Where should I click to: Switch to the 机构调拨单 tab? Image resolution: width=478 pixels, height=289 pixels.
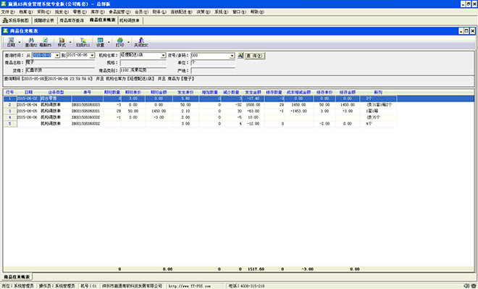pyautogui.click(x=130, y=20)
